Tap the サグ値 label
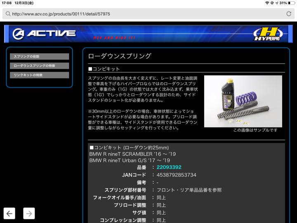The height and width of the screenshot is (223, 297). coord(139,213)
